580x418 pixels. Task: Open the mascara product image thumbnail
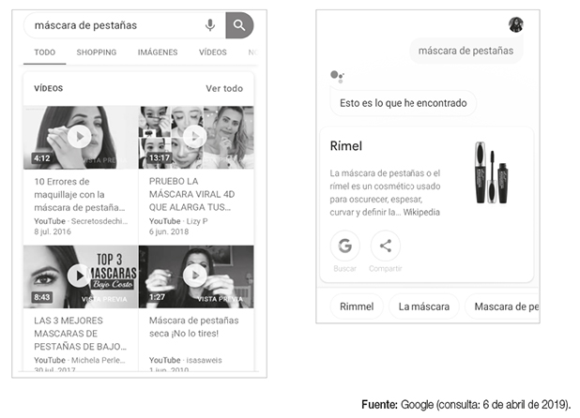tap(492, 172)
